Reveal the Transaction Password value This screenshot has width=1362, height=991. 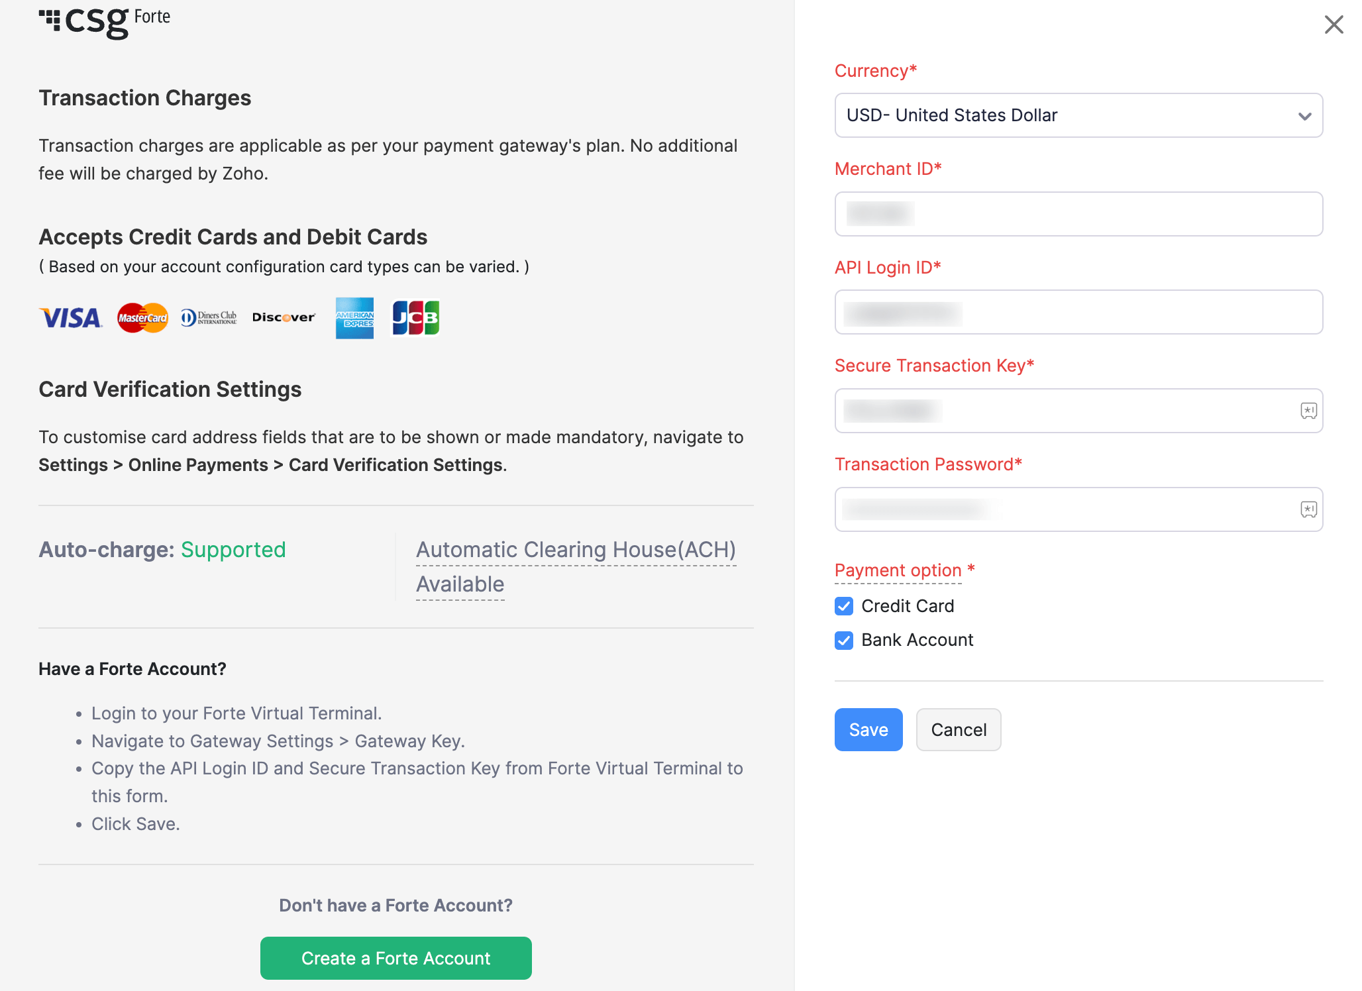[1308, 509]
